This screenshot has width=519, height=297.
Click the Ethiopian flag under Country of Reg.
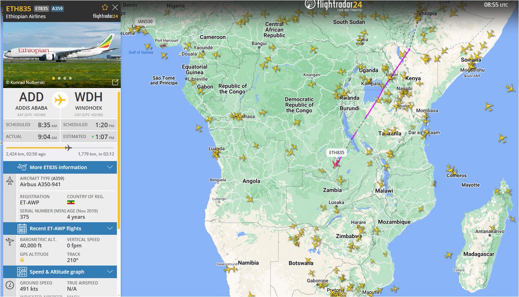[x=70, y=202]
